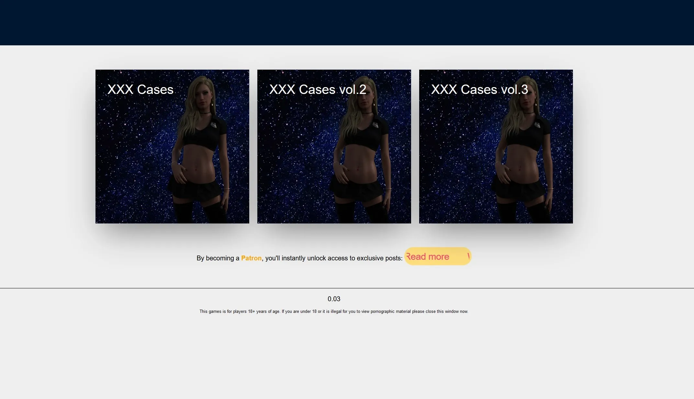Screen dimensions: 694x399
Task: Click the version number 0.03
Action: click(x=334, y=299)
